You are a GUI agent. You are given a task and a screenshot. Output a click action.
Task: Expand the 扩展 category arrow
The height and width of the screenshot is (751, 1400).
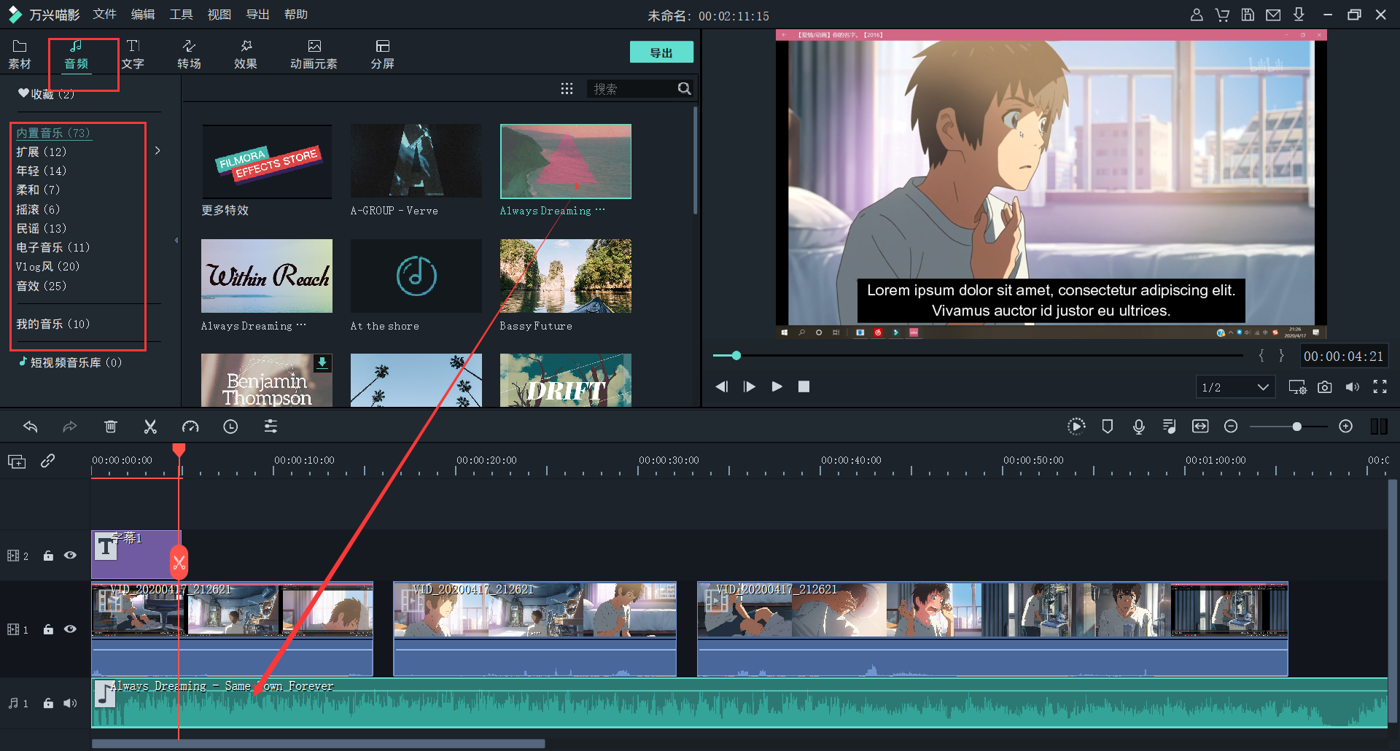click(x=157, y=151)
